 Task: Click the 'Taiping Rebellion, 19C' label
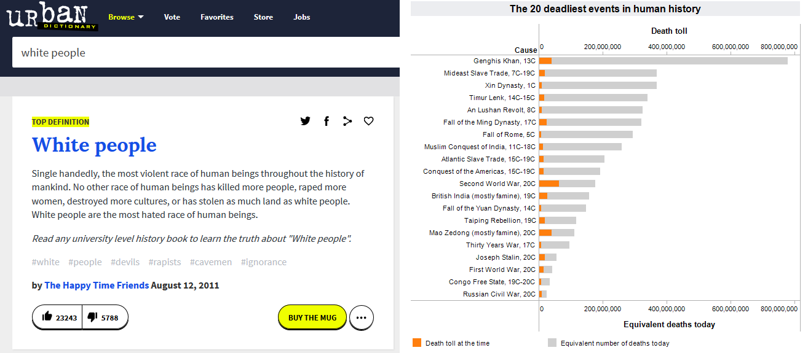pyautogui.click(x=500, y=220)
